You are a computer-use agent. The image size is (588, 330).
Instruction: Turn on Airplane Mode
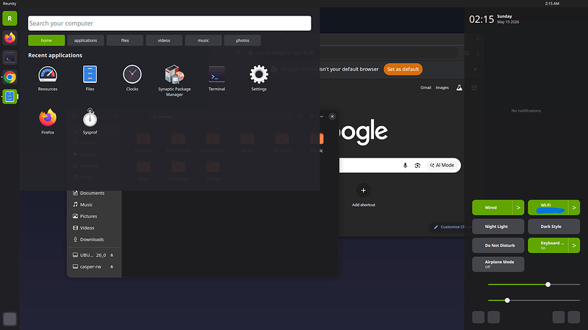[498, 264]
